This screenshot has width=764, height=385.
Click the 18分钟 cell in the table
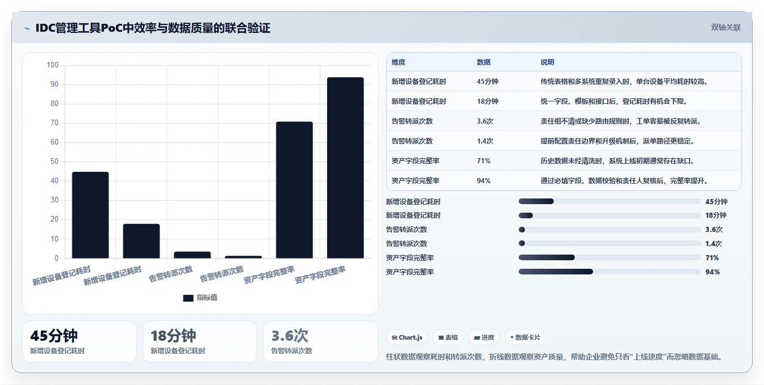point(487,101)
